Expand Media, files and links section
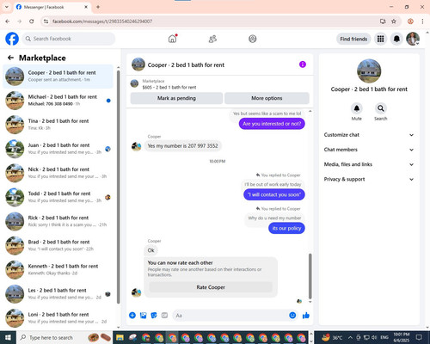This screenshot has height=344, width=430. point(369,164)
